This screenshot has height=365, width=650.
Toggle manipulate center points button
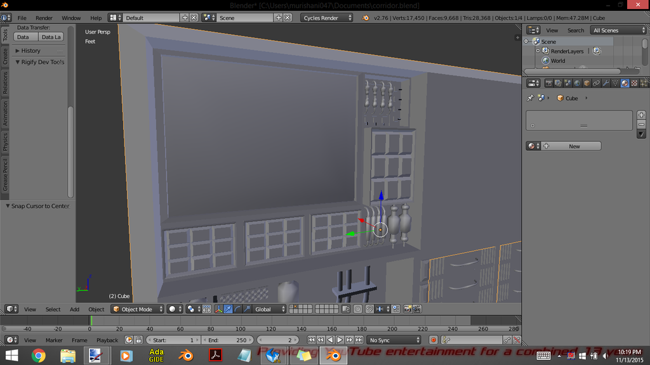[206, 309]
